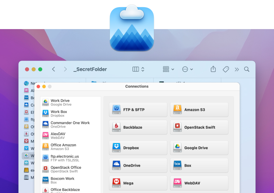274x193 pixels.
Task: Click the _SecretFolder window title
Action: point(90,69)
